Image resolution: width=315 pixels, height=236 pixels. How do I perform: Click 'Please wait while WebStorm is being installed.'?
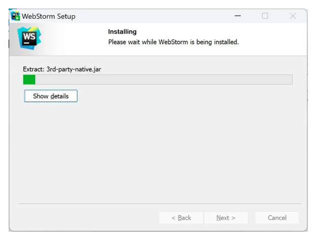point(174,42)
